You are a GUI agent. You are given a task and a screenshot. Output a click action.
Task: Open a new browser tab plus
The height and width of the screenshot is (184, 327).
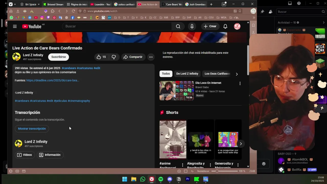pyautogui.click(x=211, y=4)
